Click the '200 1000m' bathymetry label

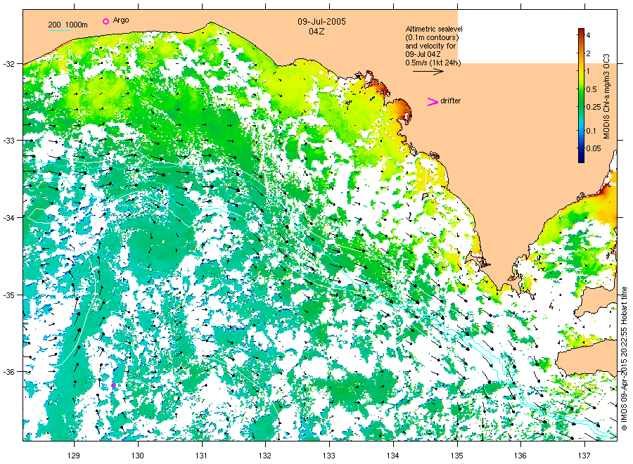tap(68, 25)
